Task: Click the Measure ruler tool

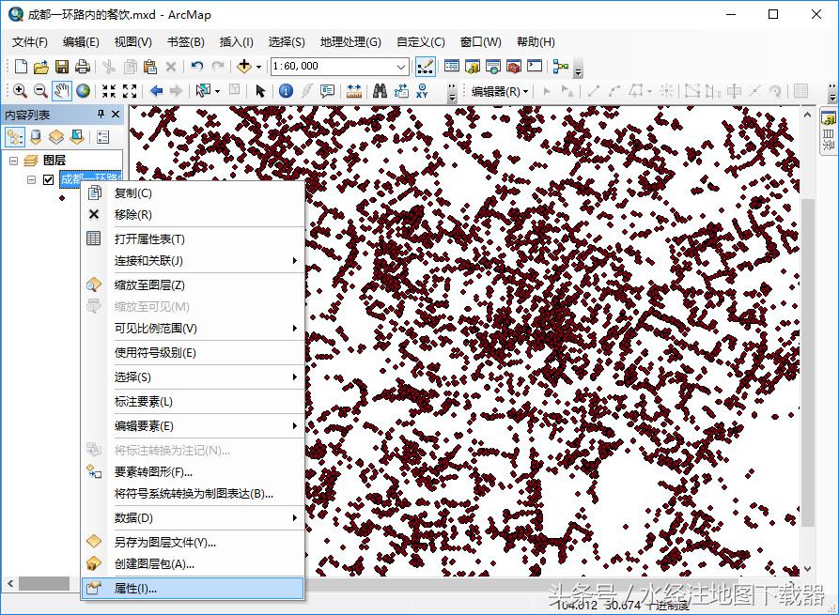Action: [354, 91]
